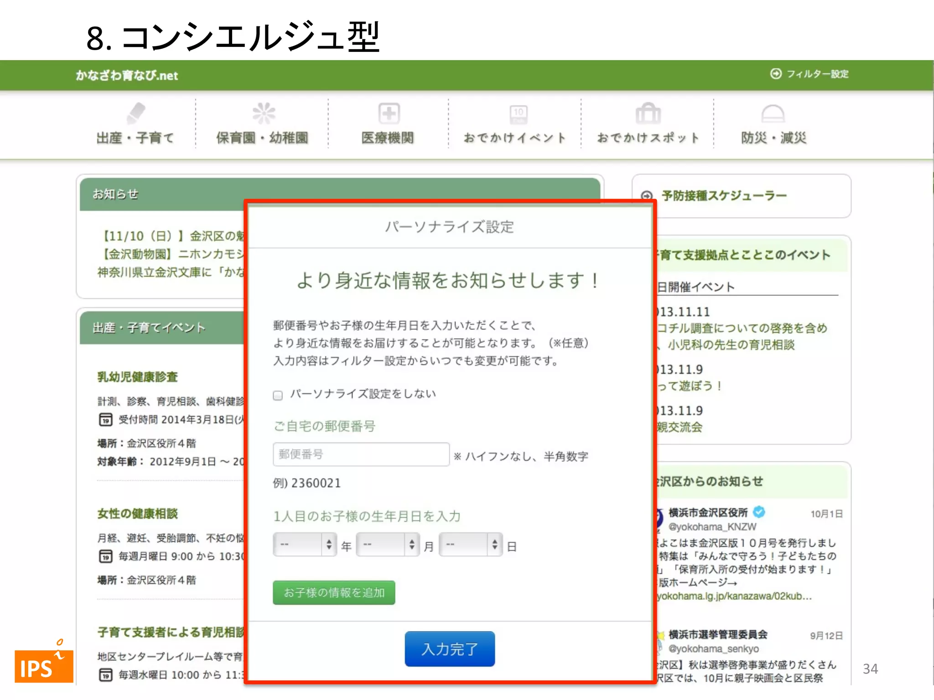Open the birth day (日) dropdown
The image size is (934, 700).
point(471,544)
